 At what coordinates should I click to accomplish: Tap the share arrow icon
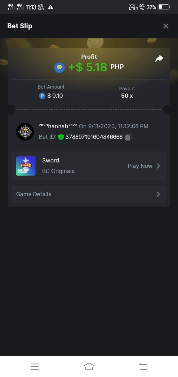point(160,59)
